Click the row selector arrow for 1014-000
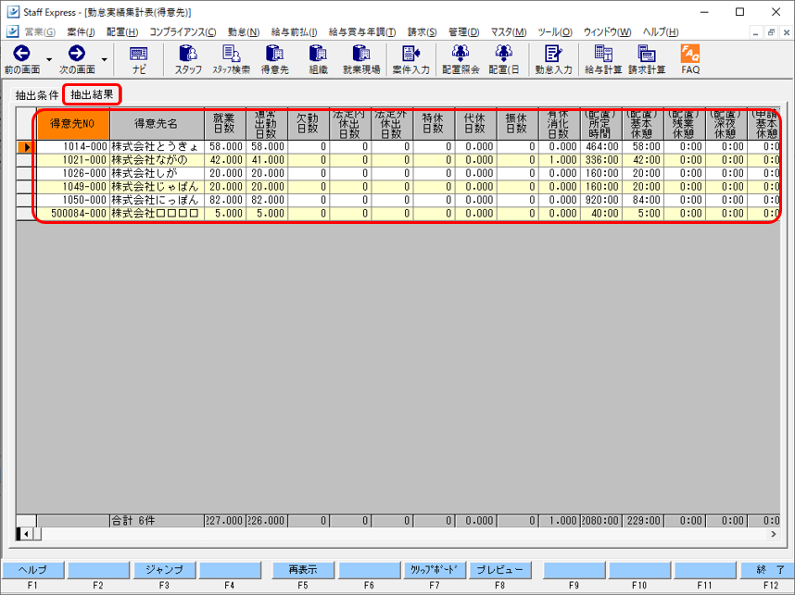Image resolution: width=795 pixels, height=595 pixels. coord(26,147)
